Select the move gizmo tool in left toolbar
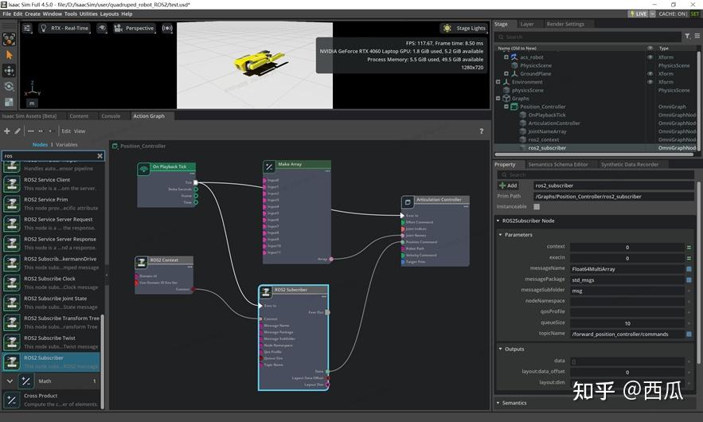This screenshot has height=422, width=703. pos(9,70)
